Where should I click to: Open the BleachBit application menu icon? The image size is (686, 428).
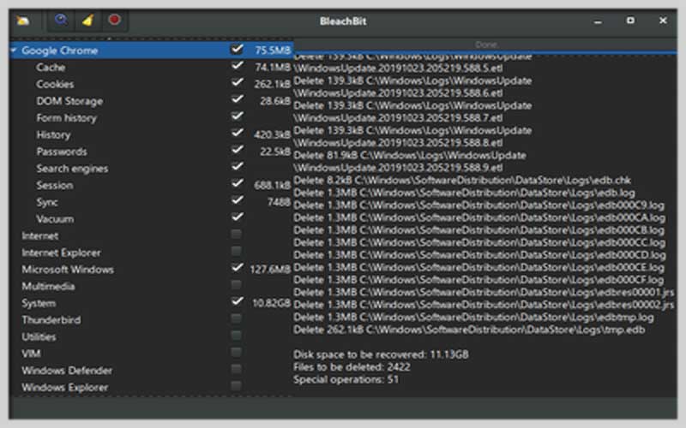click(x=23, y=21)
